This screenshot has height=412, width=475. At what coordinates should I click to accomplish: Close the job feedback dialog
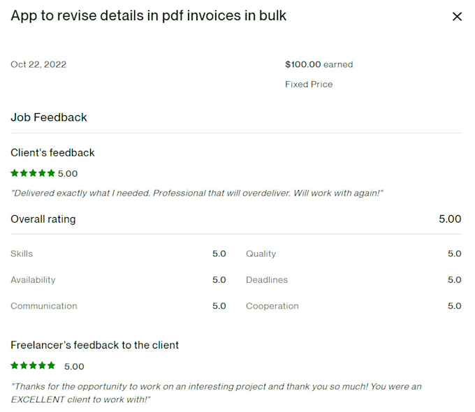457,16
